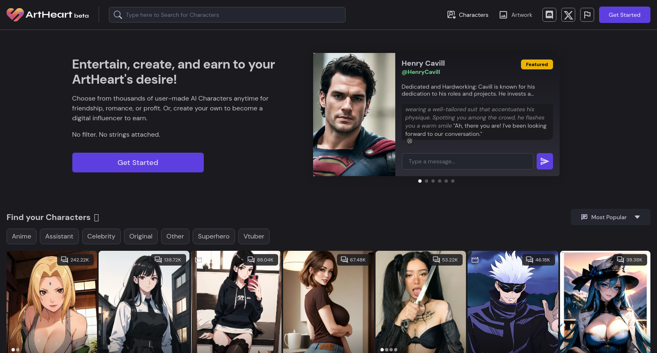Switch to the second featured carousel dot
The image size is (657, 353).
click(426, 181)
